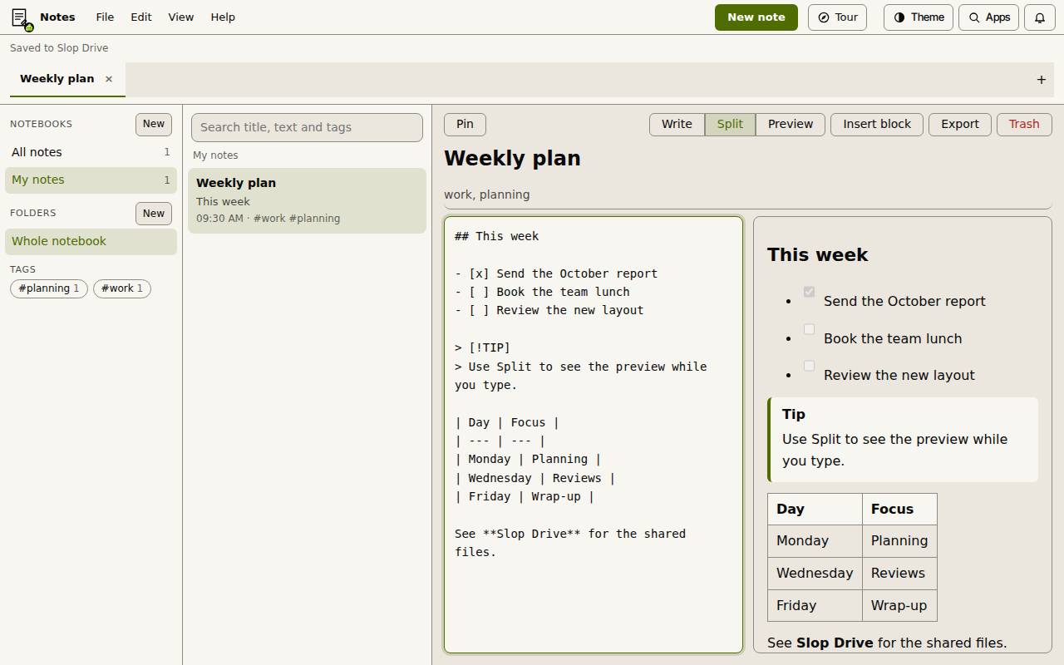Click the search title, text and tags field

(307, 127)
